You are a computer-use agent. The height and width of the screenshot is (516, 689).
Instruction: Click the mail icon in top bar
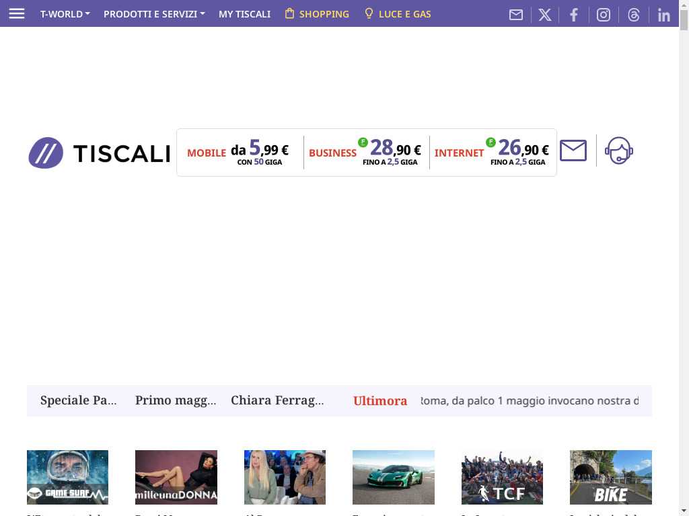coord(516,15)
